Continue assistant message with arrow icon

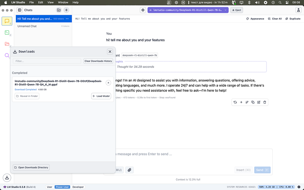point(241,102)
